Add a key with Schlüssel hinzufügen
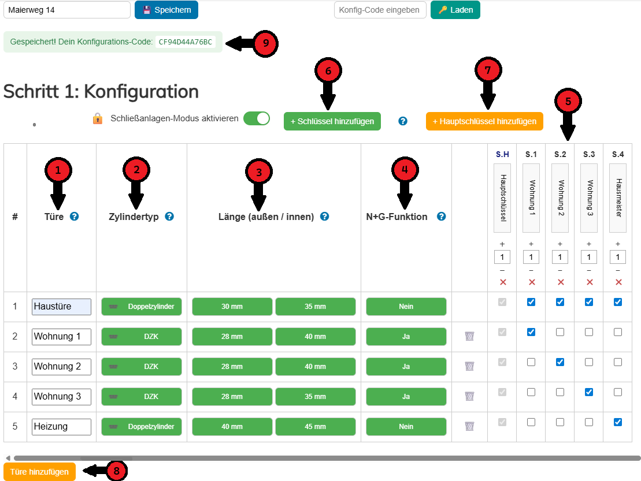 332,121
